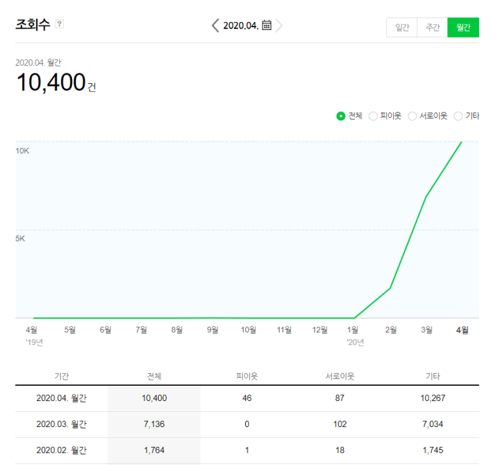This screenshot has width=495, height=465.
Task: Click the 기간 column header
Action: point(61,376)
